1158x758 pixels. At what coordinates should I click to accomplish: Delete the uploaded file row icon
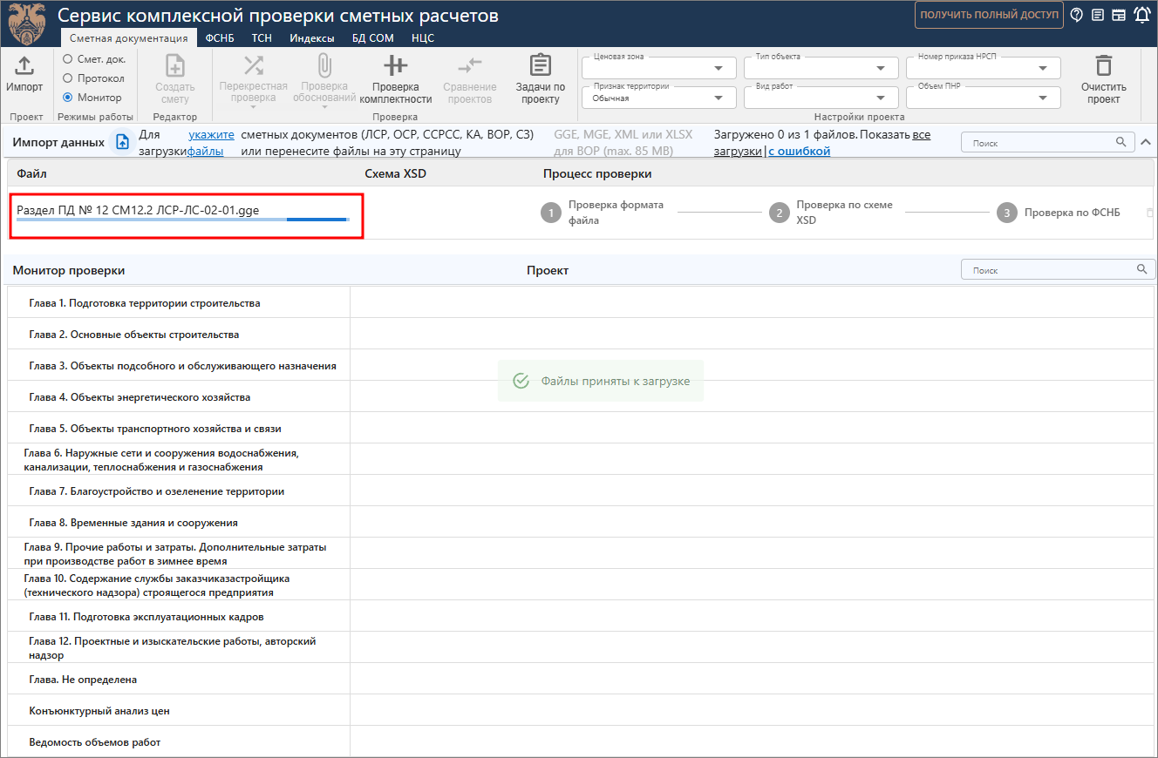tap(1149, 212)
